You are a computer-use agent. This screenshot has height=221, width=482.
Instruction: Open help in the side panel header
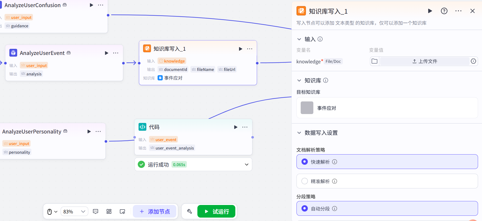point(444,11)
